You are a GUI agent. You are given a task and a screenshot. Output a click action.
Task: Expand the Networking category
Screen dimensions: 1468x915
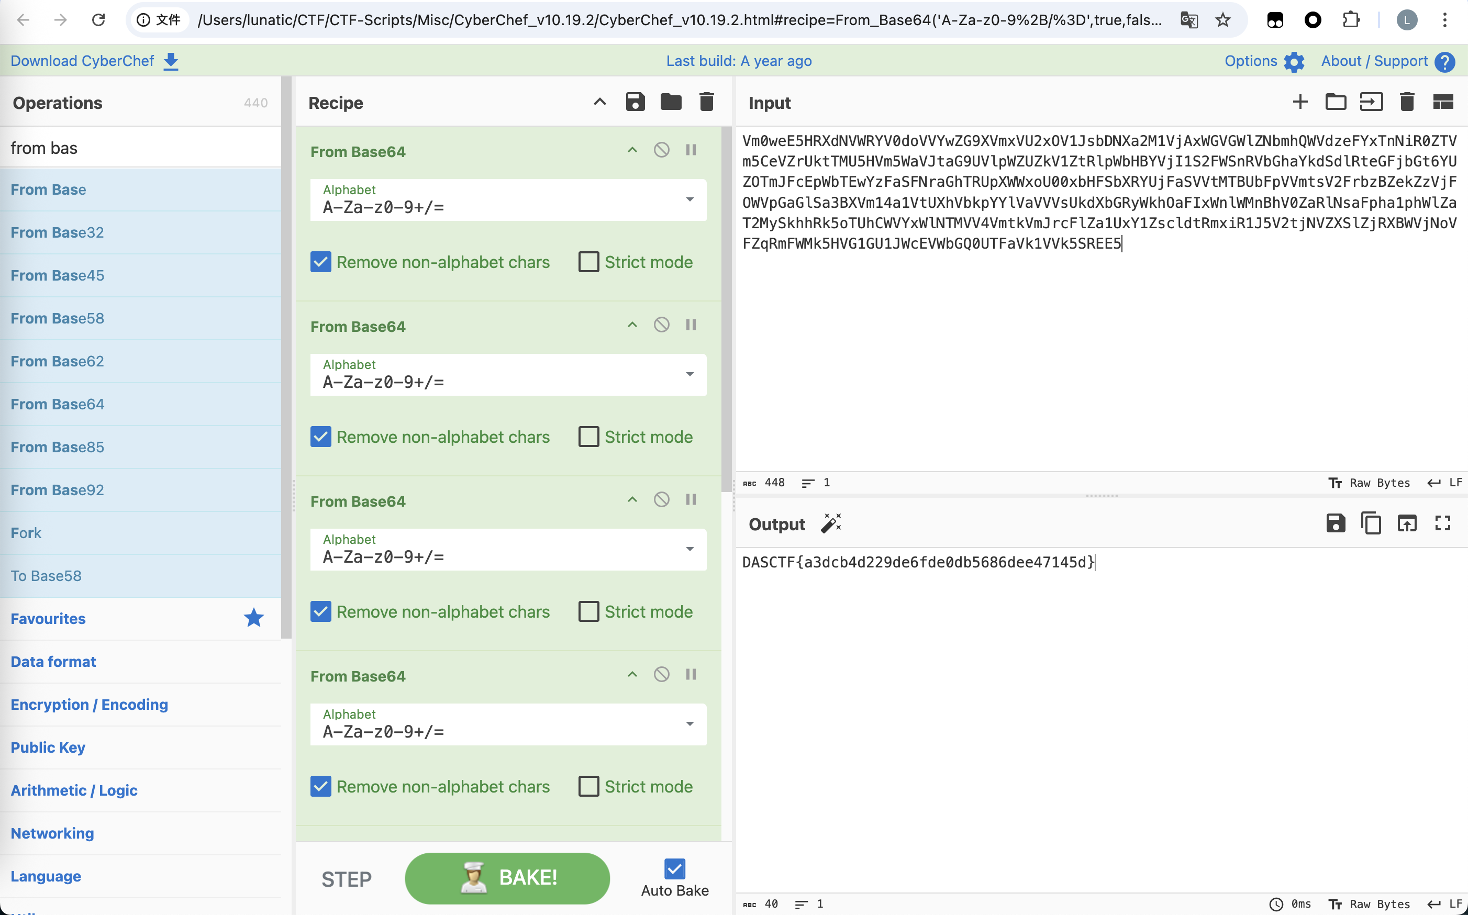tap(140, 833)
